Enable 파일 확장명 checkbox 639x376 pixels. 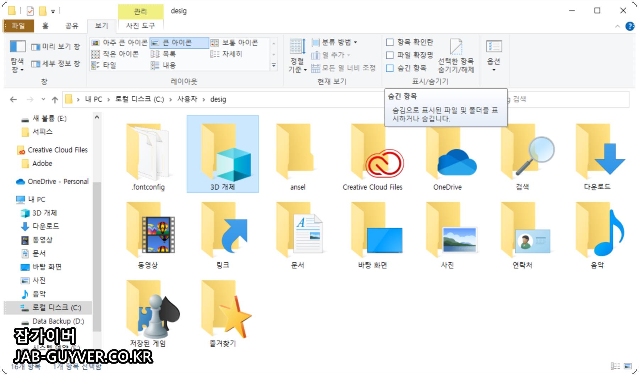tap(390, 55)
